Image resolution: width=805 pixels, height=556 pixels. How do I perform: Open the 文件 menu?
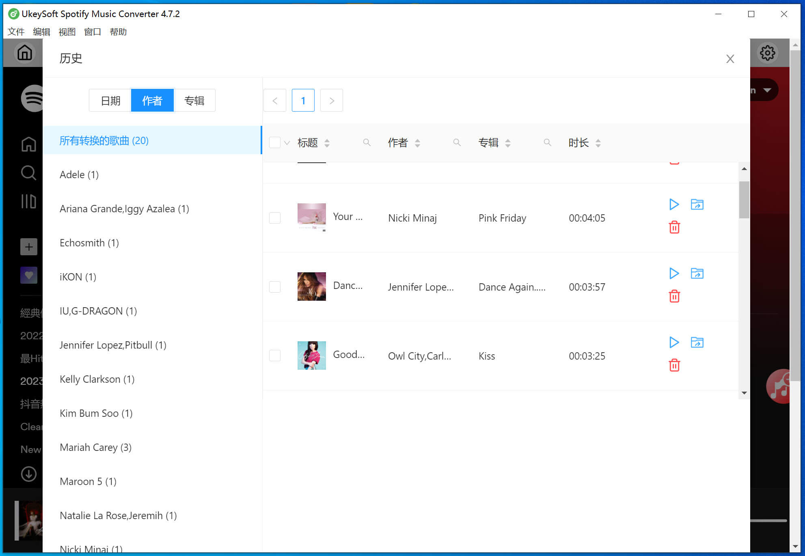click(x=16, y=32)
